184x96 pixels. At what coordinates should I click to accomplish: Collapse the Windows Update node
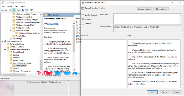[11, 30]
